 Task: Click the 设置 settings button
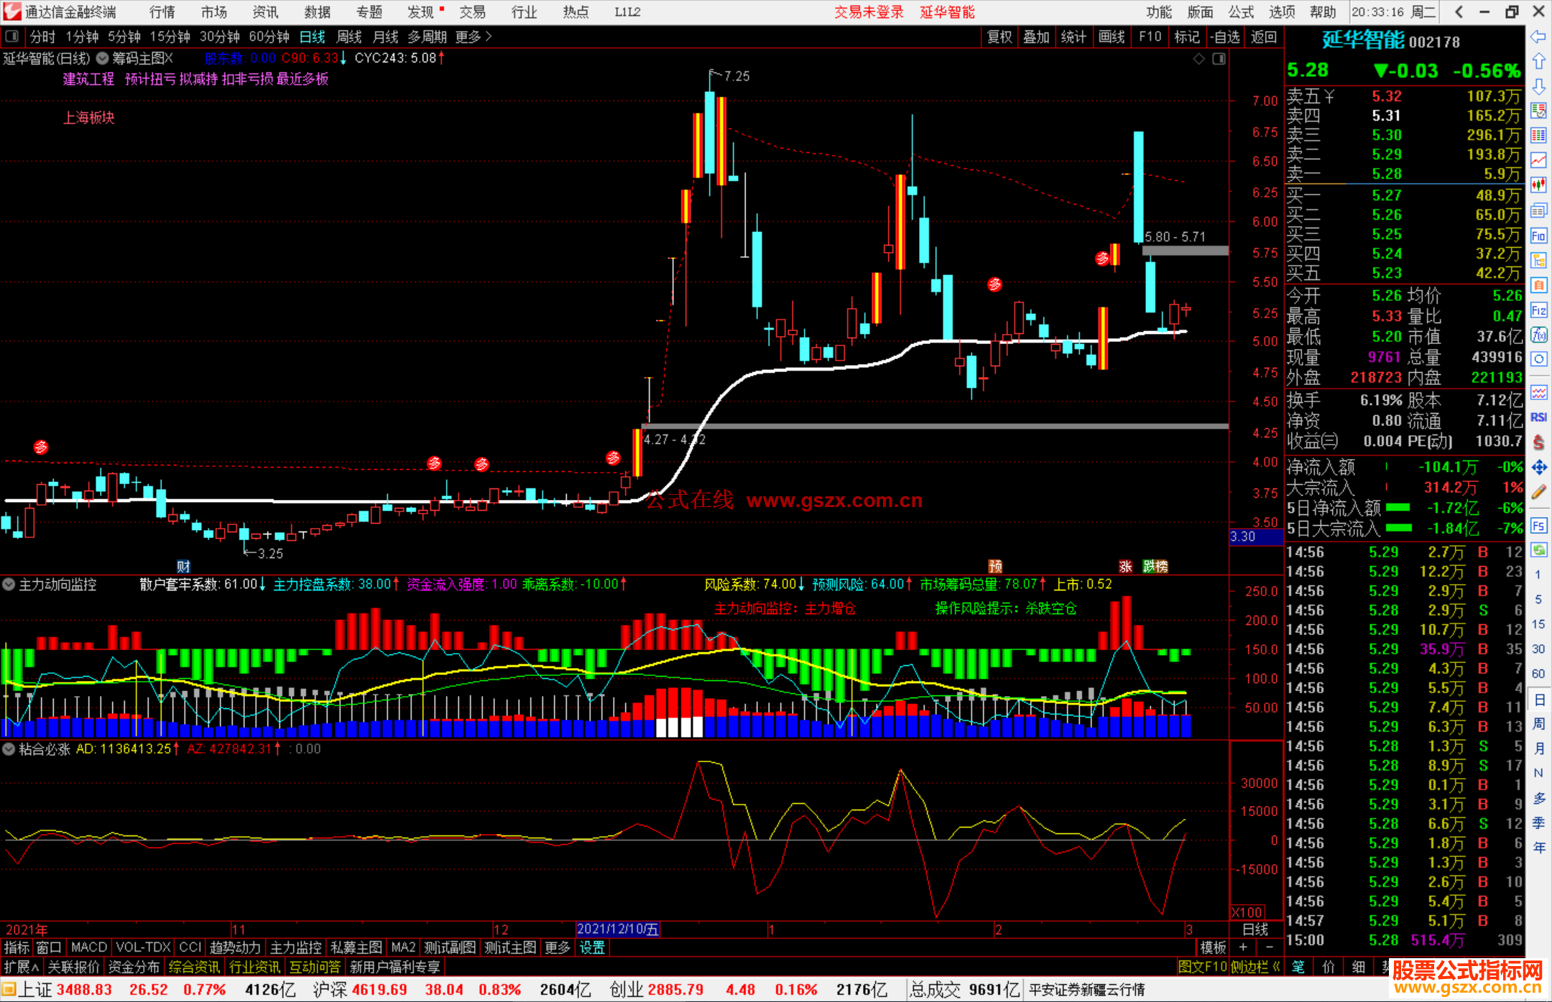[x=592, y=947]
